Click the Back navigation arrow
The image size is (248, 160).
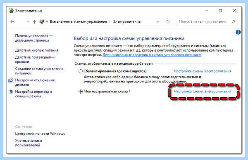pyautogui.click(x=12, y=21)
